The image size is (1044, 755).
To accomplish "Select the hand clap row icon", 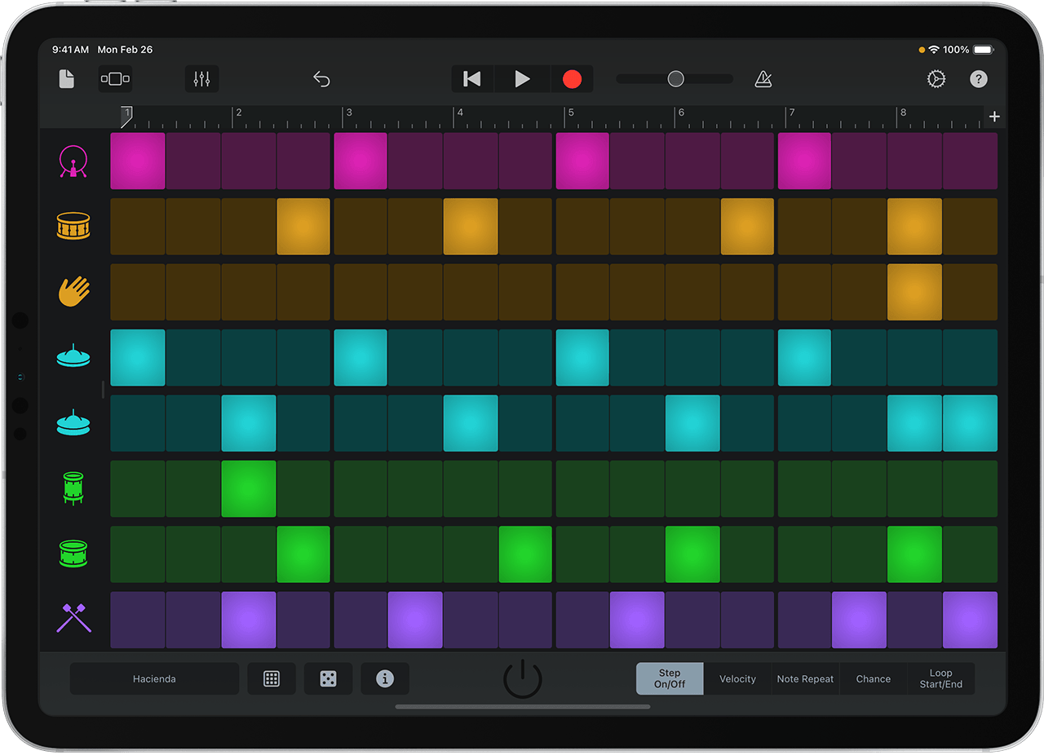I will pyautogui.click(x=73, y=291).
